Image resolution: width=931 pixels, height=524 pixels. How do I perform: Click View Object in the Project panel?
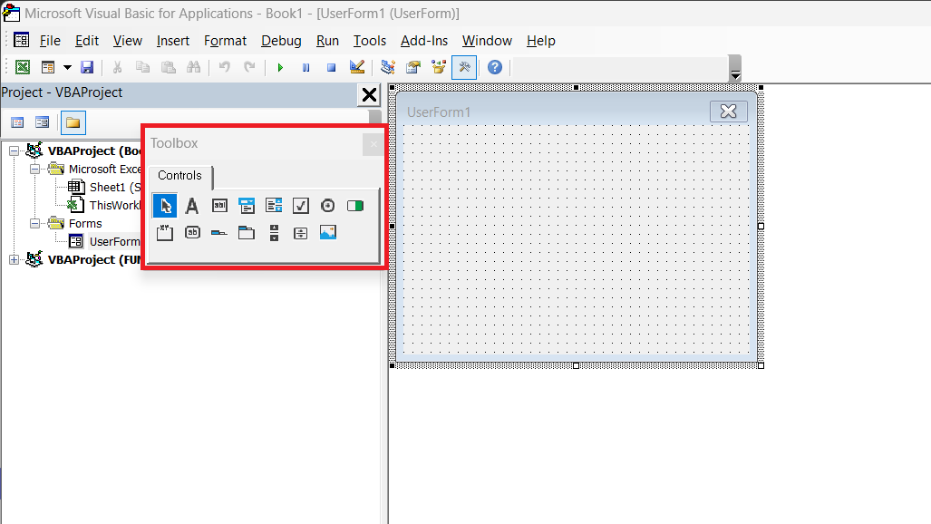pyautogui.click(x=42, y=122)
